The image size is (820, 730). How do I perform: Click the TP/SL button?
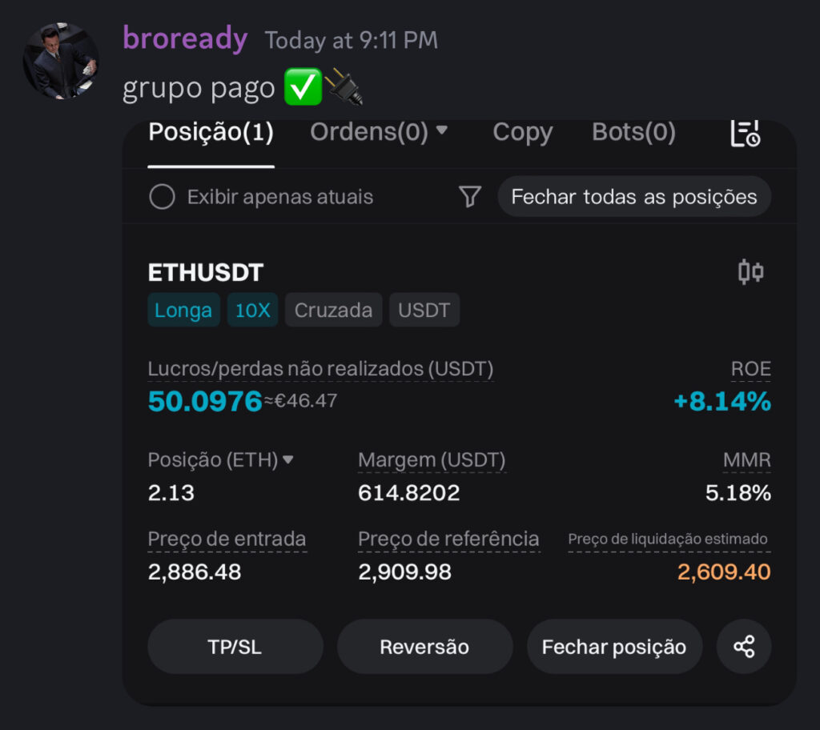235,647
